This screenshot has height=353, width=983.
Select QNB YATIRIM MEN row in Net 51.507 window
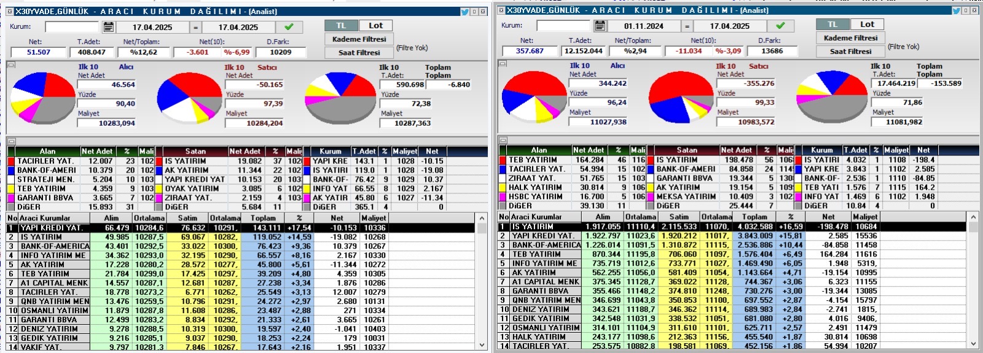[241, 301]
